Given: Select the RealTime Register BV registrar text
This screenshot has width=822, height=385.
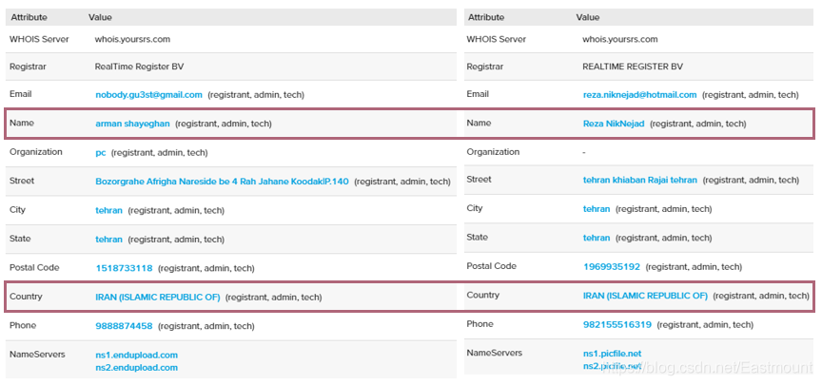Looking at the screenshot, I should [x=140, y=67].
